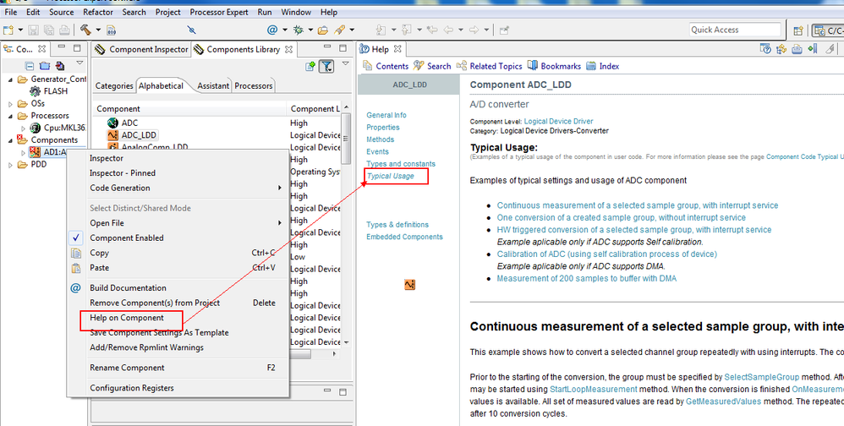Close the Components Library tab
Screen dimensions: 844x426
[x=288, y=50]
